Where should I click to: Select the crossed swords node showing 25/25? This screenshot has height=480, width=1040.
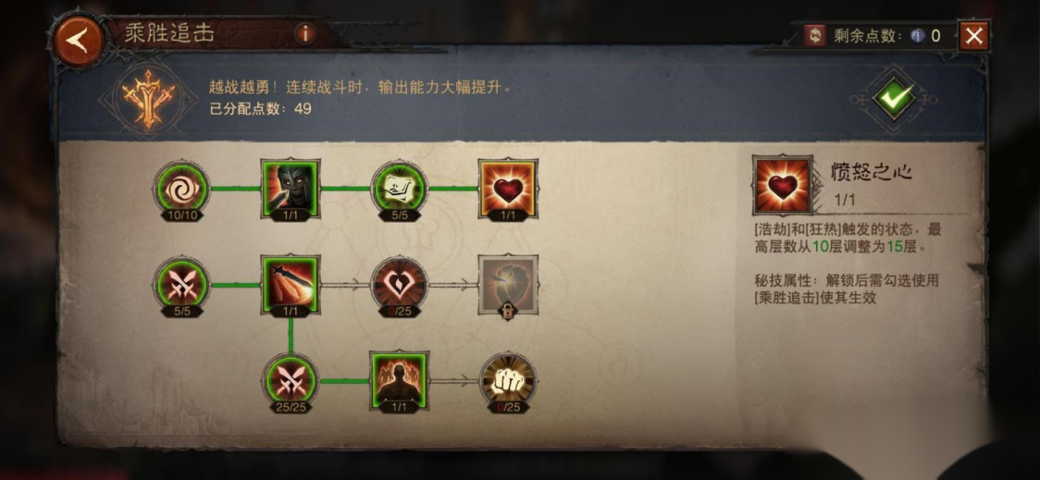coord(291,382)
